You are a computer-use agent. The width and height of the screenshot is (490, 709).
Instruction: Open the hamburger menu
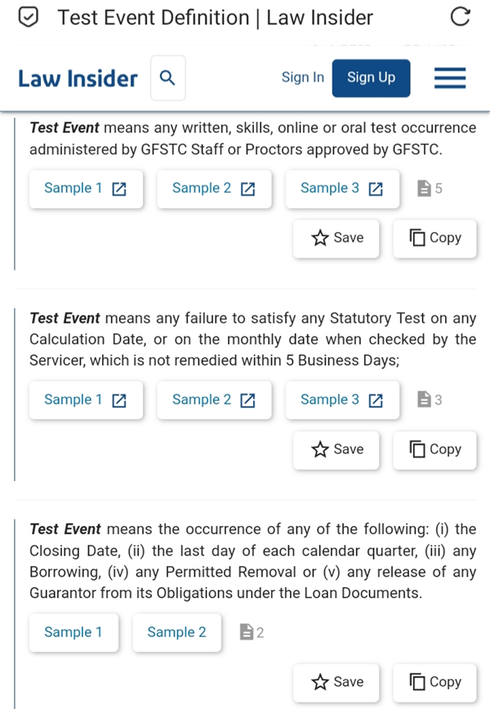449,78
